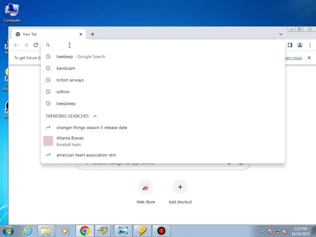Click clock icon beside british airways
The height and width of the screenshot is (237, 316).
[x=48, y=80]
